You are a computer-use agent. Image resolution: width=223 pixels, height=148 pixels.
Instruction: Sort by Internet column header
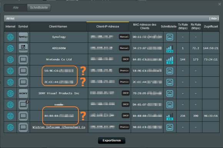(x=10, y=27)
